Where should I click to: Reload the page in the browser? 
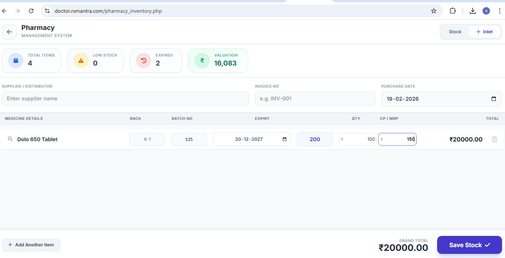31,11
